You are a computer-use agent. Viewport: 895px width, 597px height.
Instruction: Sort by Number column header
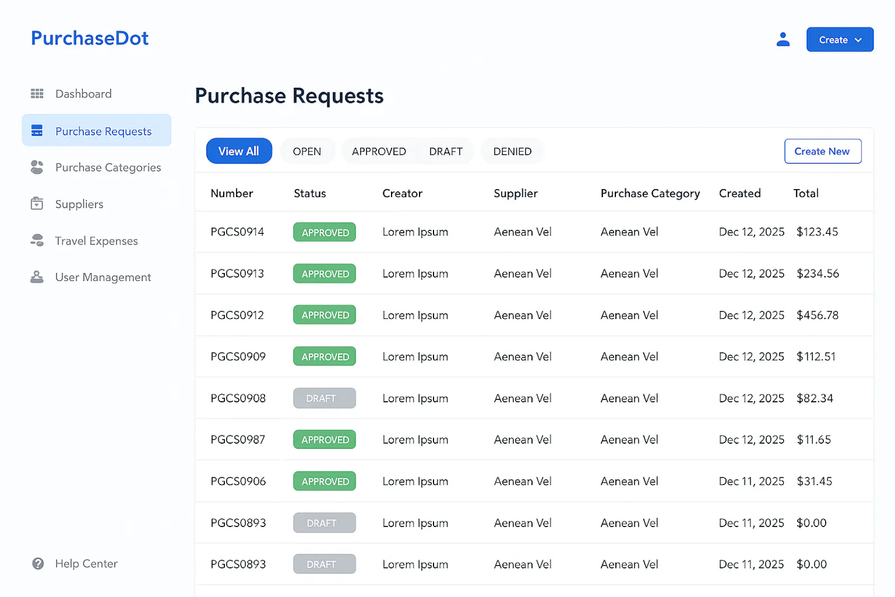(x=232, y=193)
